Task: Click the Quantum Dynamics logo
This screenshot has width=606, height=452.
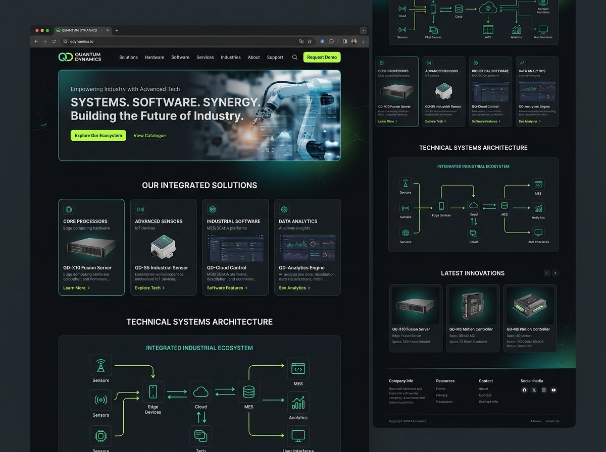Action: point(80,57)
